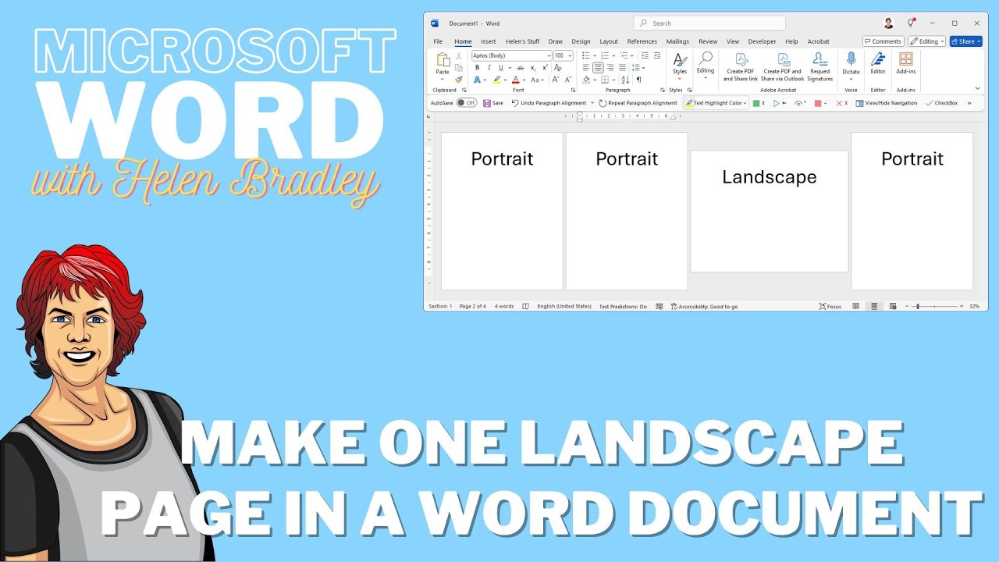Click the Repeat Paragraph Alignment icon
This screenshot has width=999, height=562.
pos(603,103)
